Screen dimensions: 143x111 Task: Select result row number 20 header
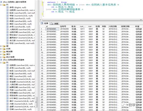42,79
